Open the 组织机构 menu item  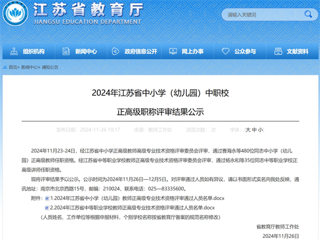tap(34, 52)
